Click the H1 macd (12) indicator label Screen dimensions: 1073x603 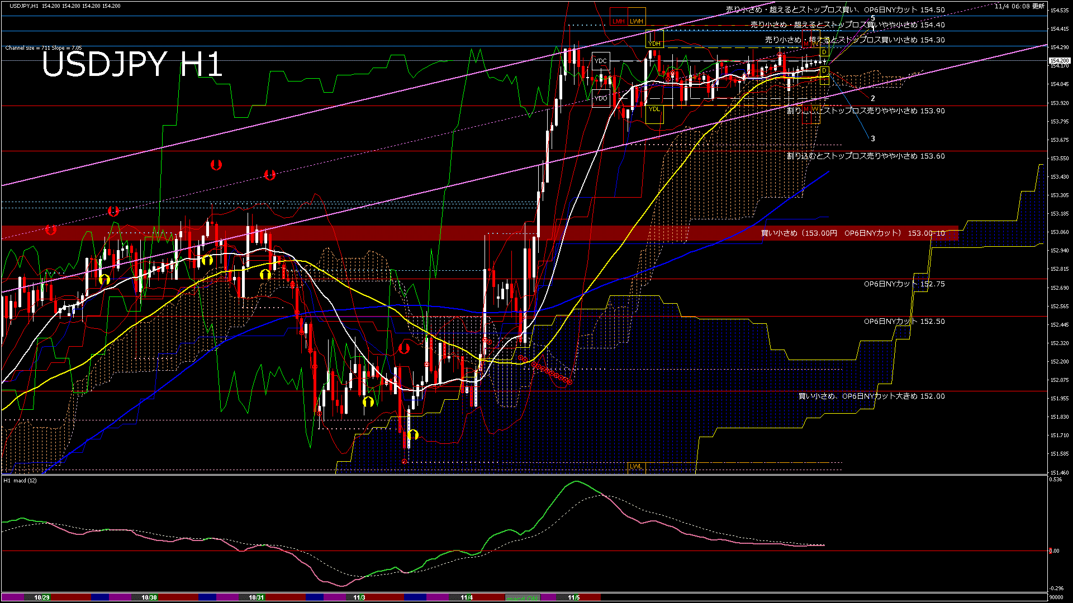20,481
